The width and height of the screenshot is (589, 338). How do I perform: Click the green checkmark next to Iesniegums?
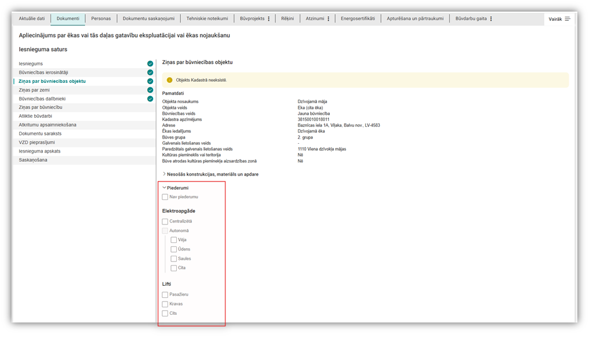[150, 64]
